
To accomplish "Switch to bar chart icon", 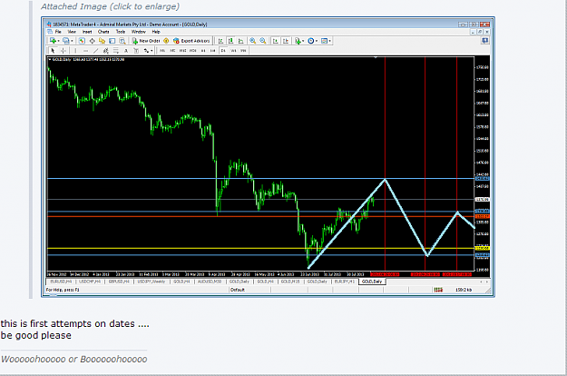I will pos(220,41).
